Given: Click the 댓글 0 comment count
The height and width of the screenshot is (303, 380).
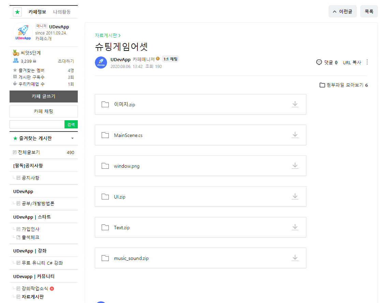Looking at the screenshot, I should (x=331, y=63).
